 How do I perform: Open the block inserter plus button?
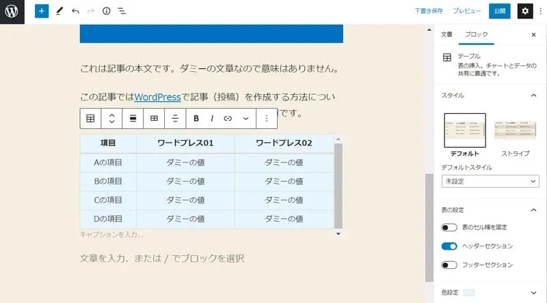click(x=42, y=12)
